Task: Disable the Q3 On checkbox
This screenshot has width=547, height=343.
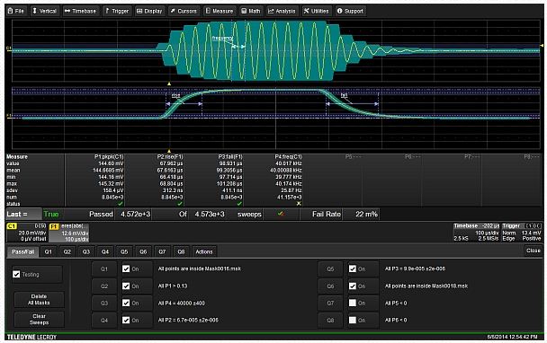Action: tap(126, 303)
